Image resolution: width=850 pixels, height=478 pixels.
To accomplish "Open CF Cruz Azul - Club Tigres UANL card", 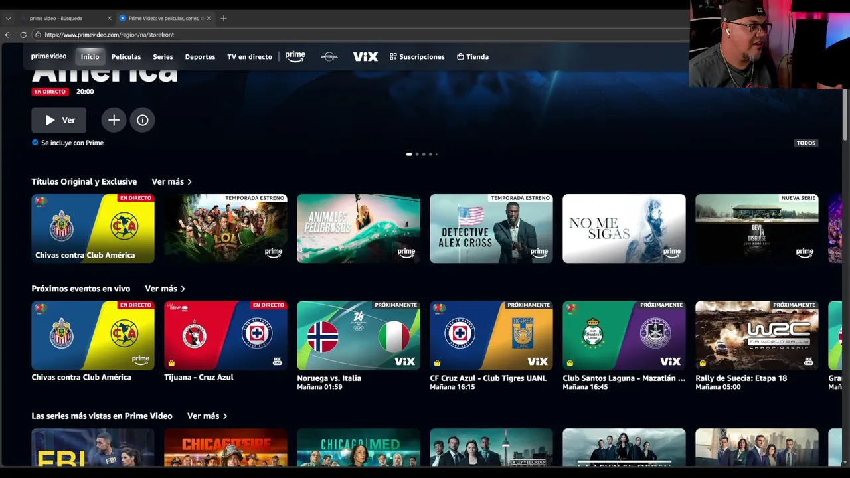I will tap(491, 335).
